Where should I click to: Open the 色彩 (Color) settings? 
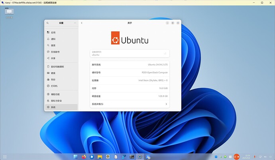pos(61,79)
